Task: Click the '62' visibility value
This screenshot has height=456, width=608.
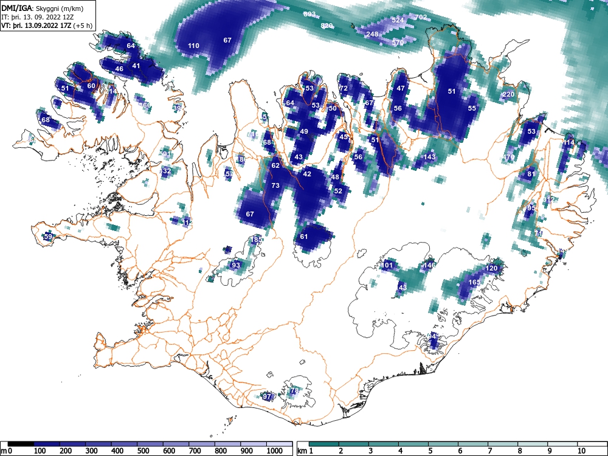Action: click(x=275, y=165)
